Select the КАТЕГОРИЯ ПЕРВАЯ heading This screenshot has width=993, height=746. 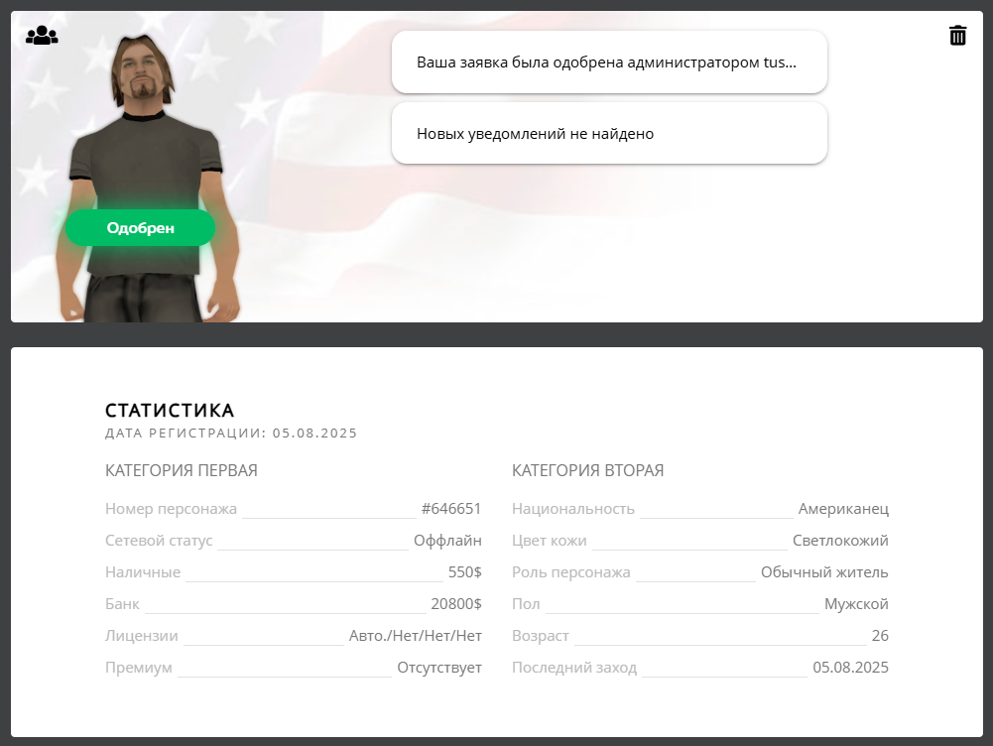(x=182, y=470)
